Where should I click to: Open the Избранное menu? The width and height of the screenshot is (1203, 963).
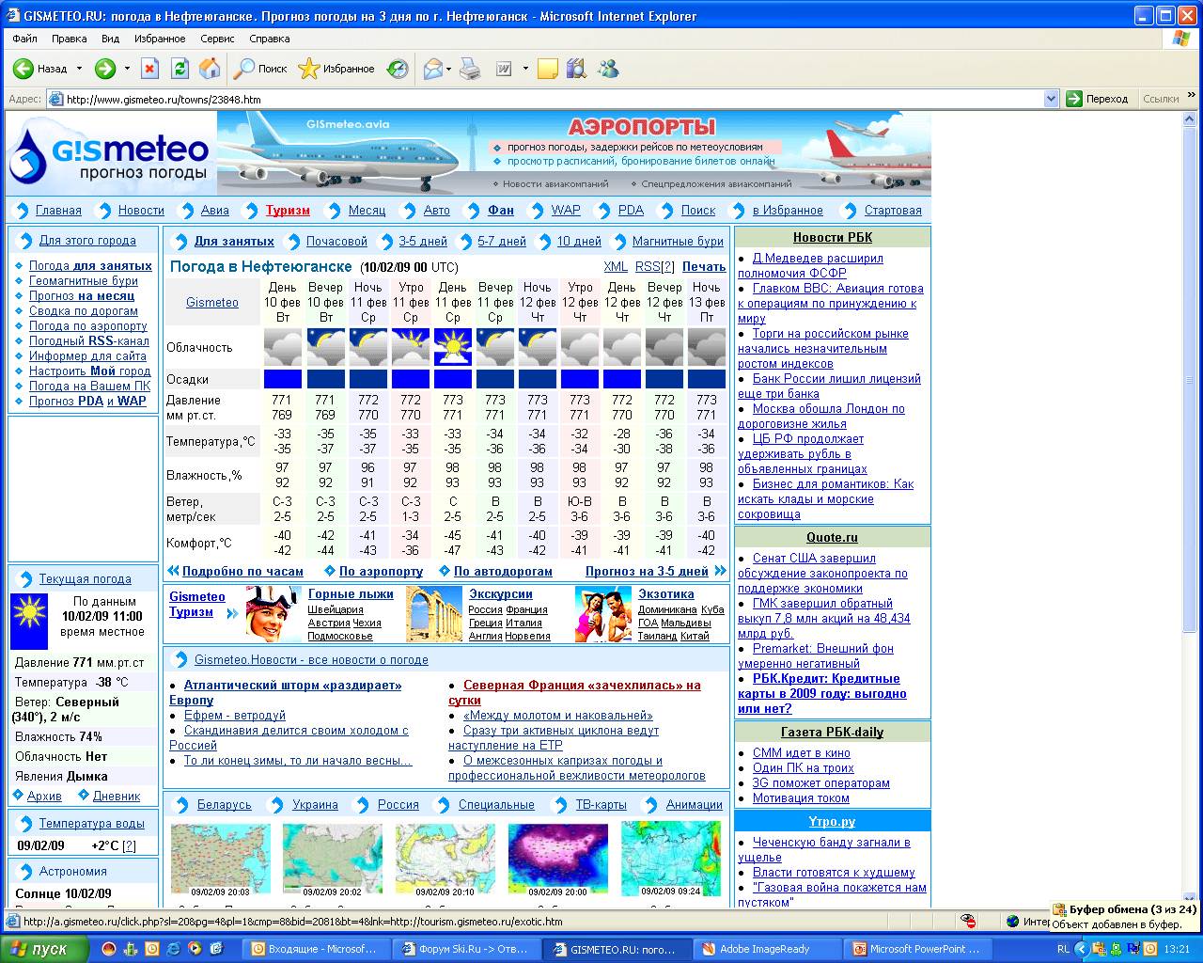coord(160,39)
